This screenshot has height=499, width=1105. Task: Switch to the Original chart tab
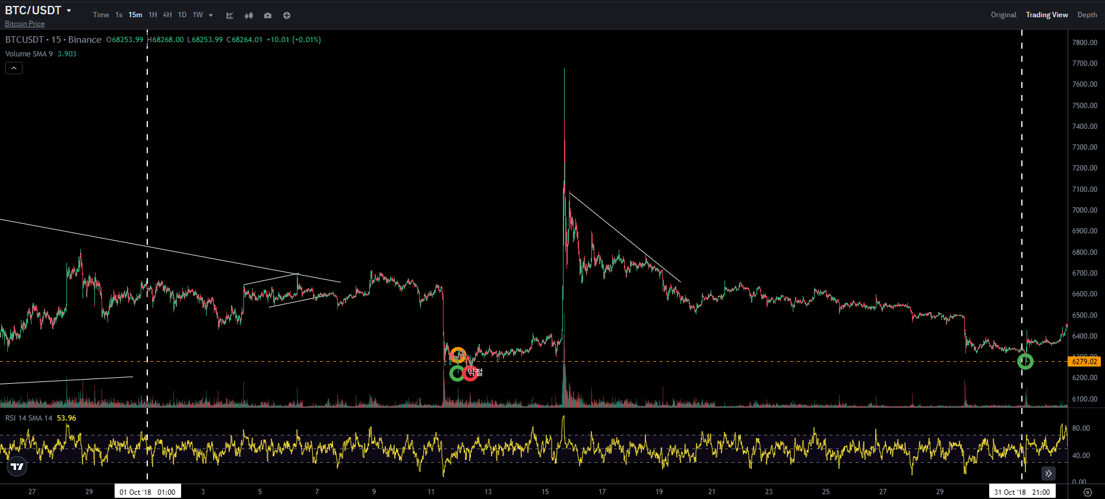pyautogui.click(x=1003, y=15)
